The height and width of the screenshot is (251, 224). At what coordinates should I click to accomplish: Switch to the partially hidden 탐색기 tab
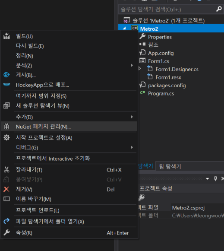146,166
